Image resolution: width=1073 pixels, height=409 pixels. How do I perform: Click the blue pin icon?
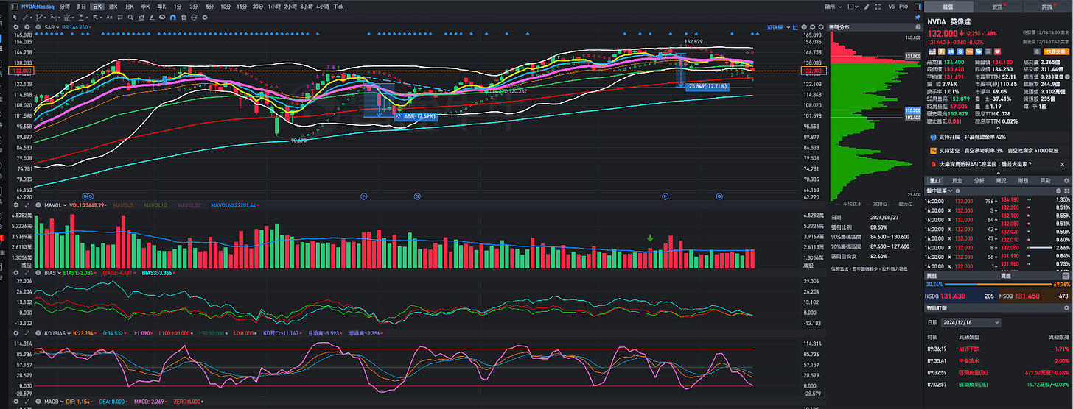pyautogui.click(x=918, y=17)
